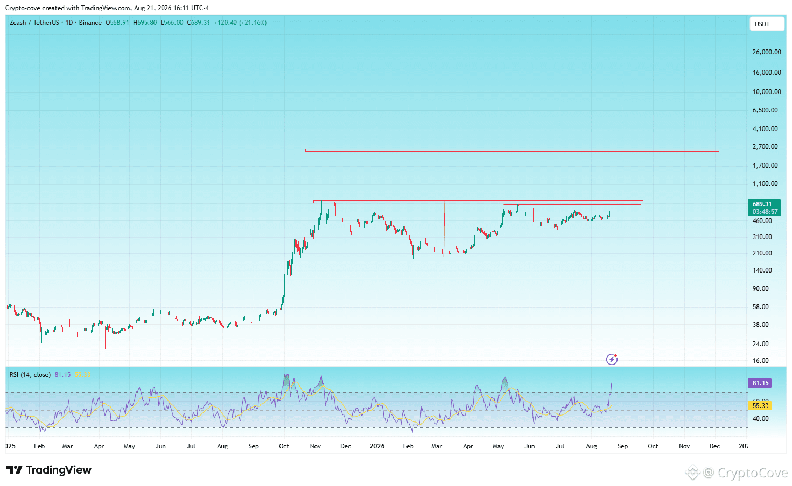Click the high value 695.80
792x486 pixels.
pyautogui.click(x=148, y=23)
